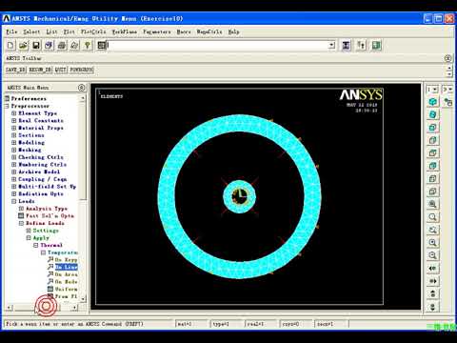Expand the Element Type tree node
Viewport: 457px width, 343px height.
pos(13,113)
